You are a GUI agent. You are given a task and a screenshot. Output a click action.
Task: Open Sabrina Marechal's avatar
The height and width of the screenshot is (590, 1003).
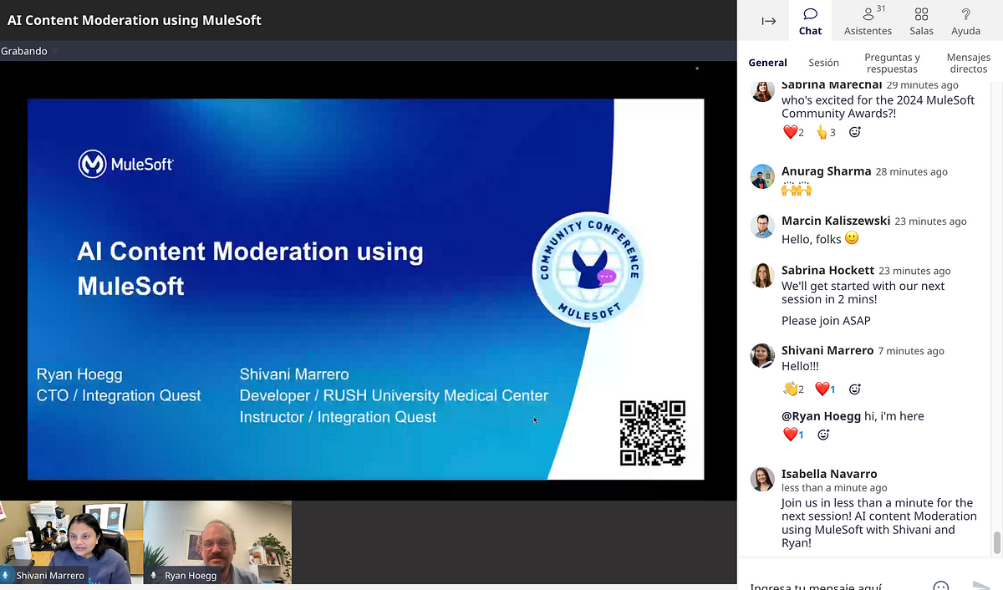(762, 89)
